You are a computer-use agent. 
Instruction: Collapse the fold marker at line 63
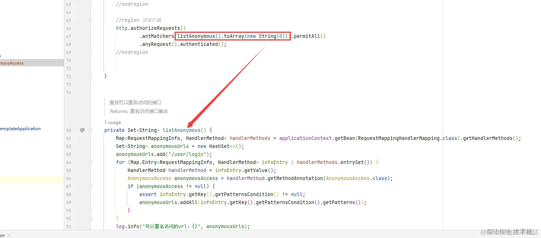coord(91,4)
